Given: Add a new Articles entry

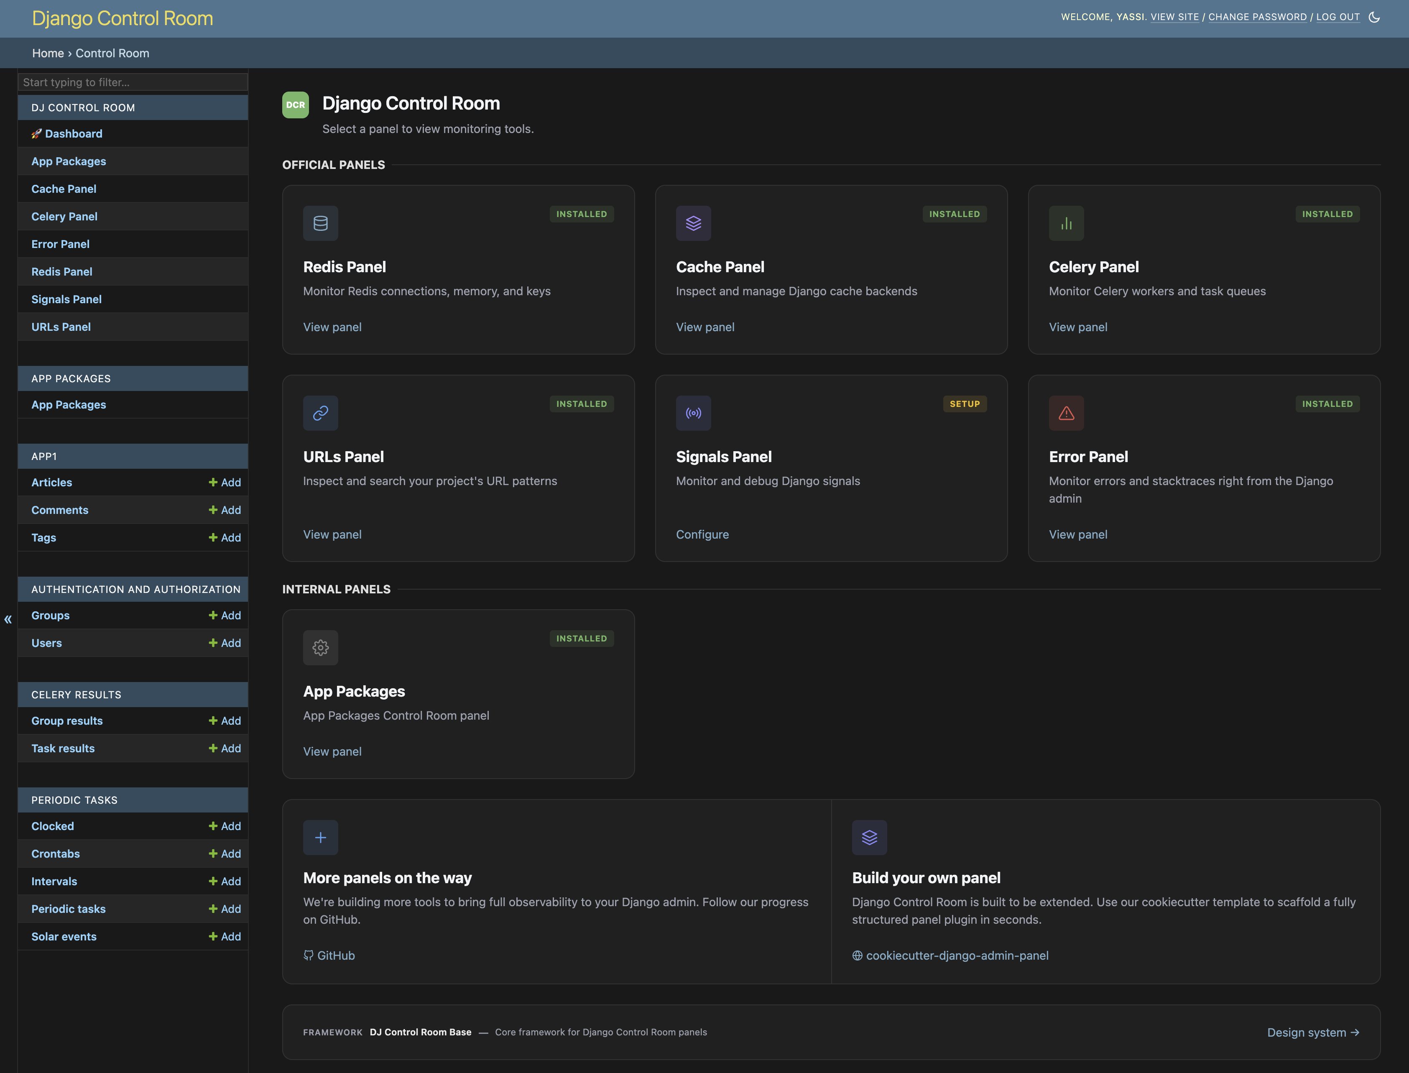Looking at the screenshot, I should click(225, 482).
